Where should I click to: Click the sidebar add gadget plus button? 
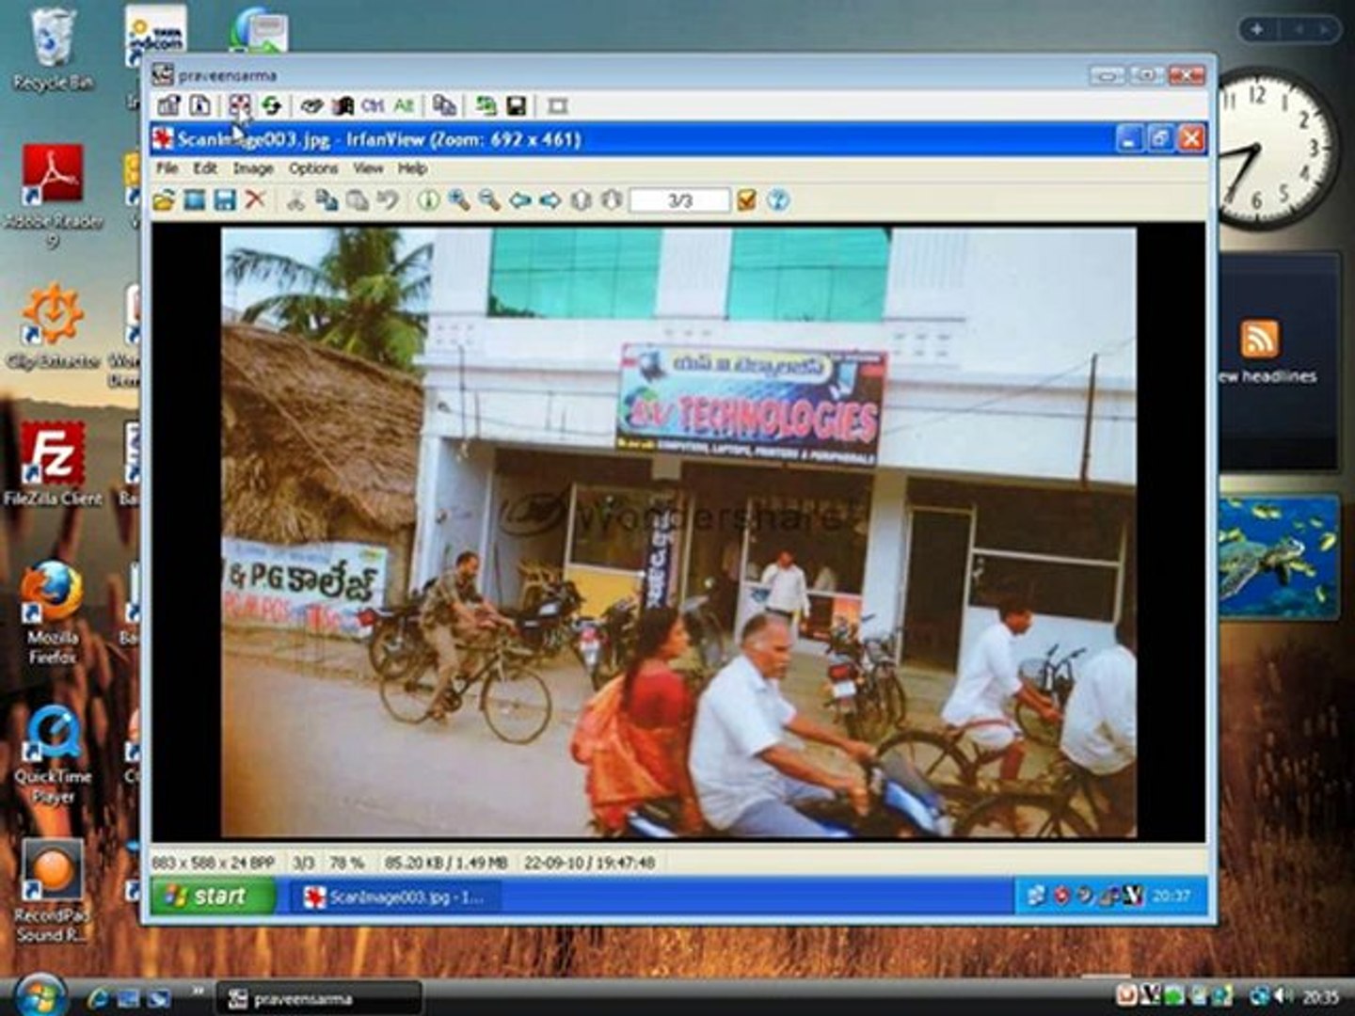[1258, 30]
